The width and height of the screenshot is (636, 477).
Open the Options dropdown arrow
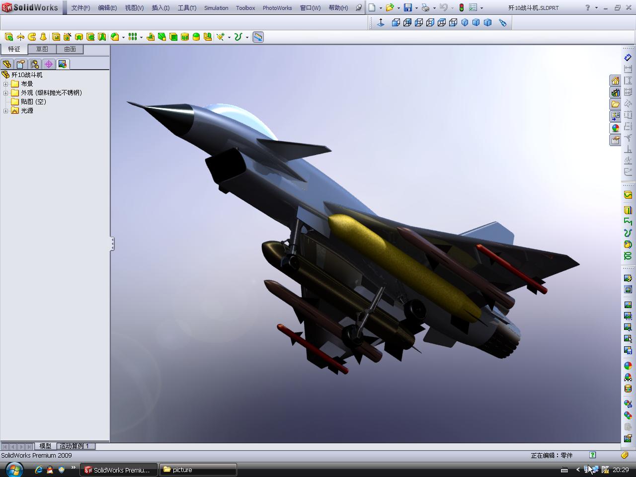(481, 8)
